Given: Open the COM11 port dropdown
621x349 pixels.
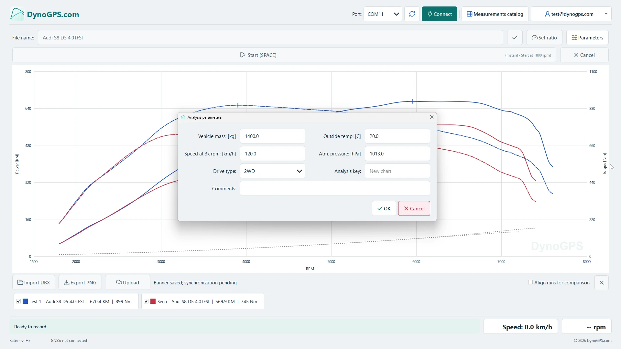Looking at the screenshot, I should point(383,14).
